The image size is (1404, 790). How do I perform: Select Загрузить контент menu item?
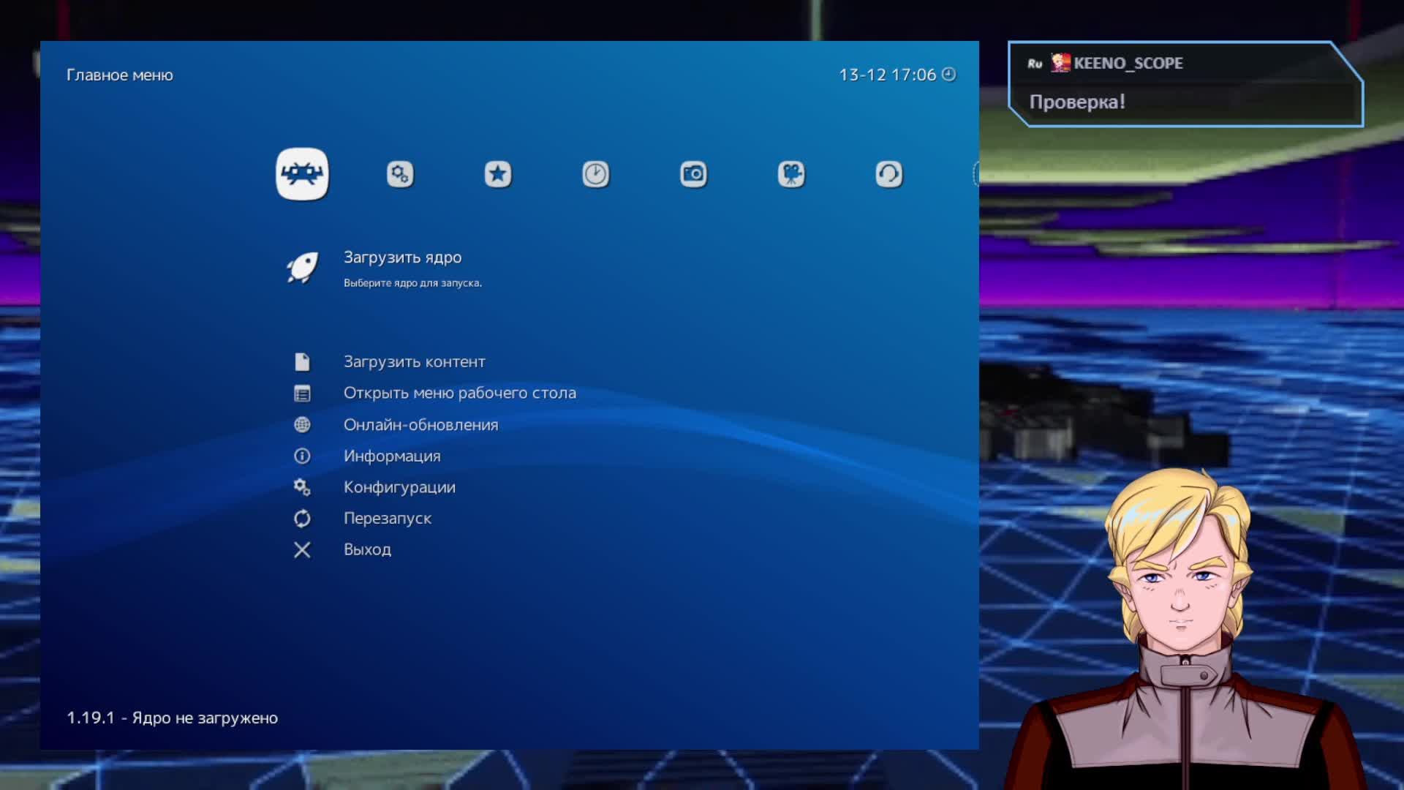[414, 362]
